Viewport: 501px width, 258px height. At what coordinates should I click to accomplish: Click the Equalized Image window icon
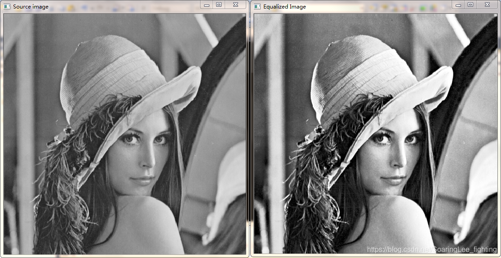pyautogui.click(x=257, y=6)
